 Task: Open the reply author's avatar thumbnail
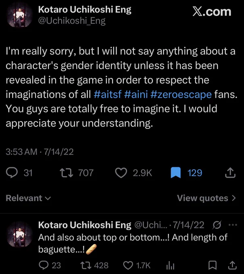pos(20,234)
